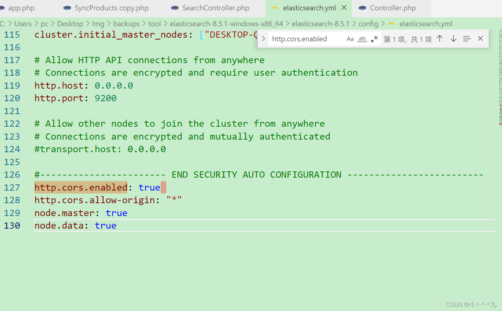The height and width of the screenshot is (311, 502).
Task: Click PHP icon on SearchController.php tab
Action: pos(175,8)
